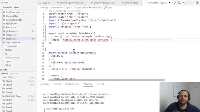Screen dimensions: 200x112
Task: Expand the node_modules folder
Action: click(12, 58)
